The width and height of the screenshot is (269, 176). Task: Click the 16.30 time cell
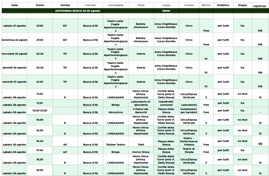pyautogui.click(x=40, y=130)
